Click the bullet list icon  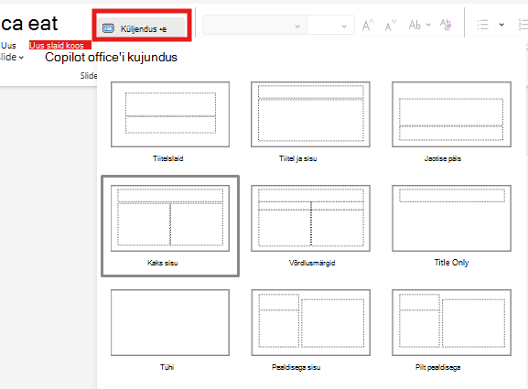coord(482,25)
